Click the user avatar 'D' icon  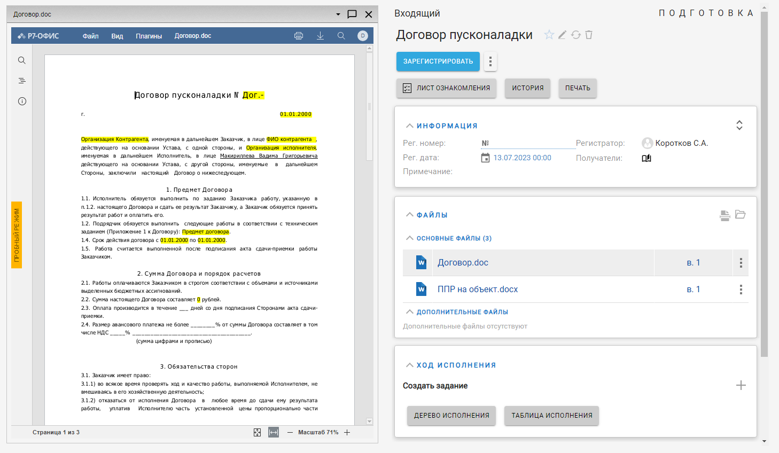coord(363,36)
